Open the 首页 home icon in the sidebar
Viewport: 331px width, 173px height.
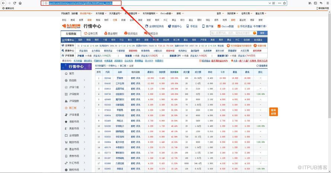pos(66,74)
